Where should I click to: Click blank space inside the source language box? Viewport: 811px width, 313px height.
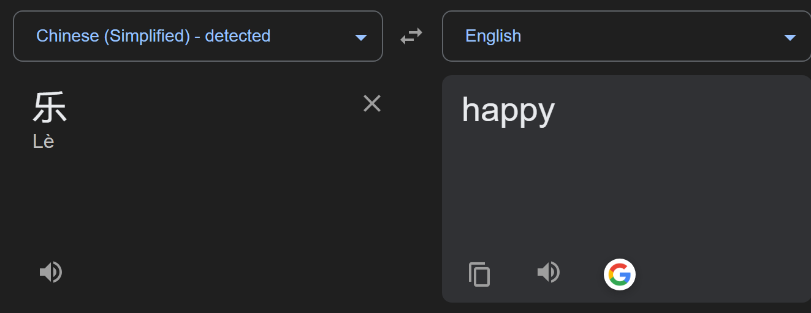[x=313, y=36]
